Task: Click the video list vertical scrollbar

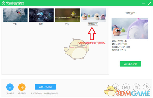Action: 108,41
